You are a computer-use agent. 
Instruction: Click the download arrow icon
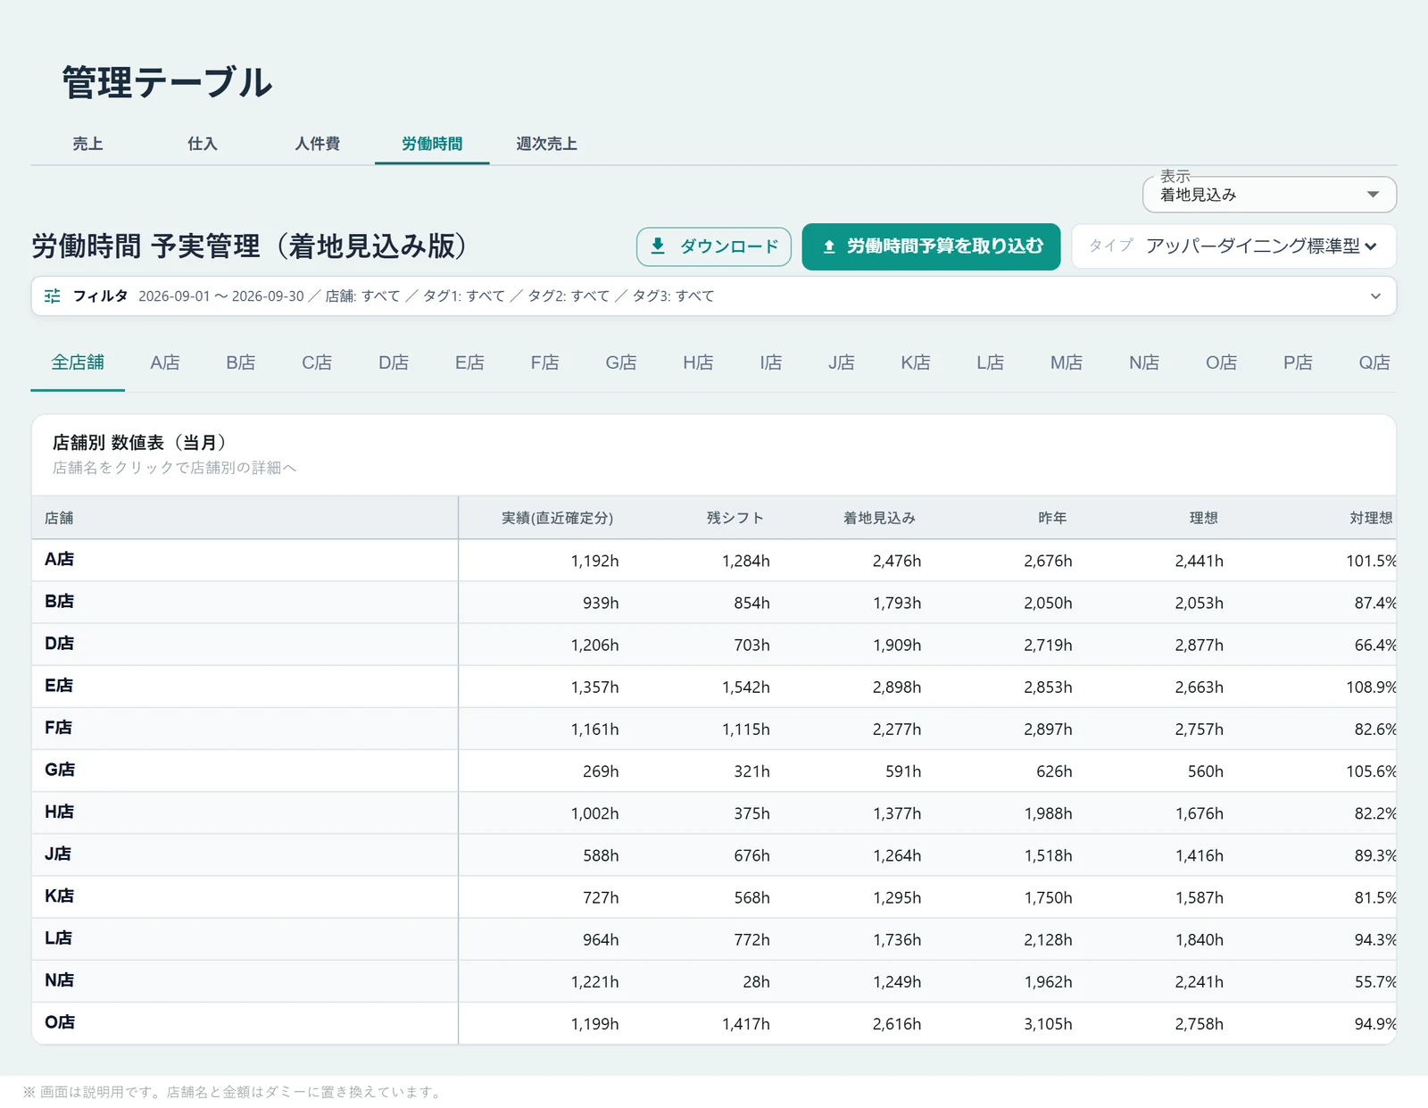[658, 246]
